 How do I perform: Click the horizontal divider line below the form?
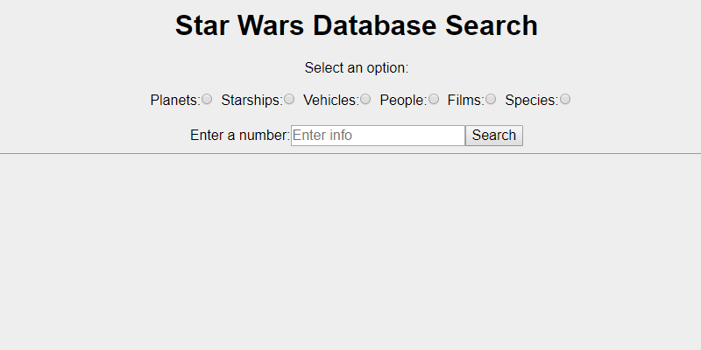(350, 154)
